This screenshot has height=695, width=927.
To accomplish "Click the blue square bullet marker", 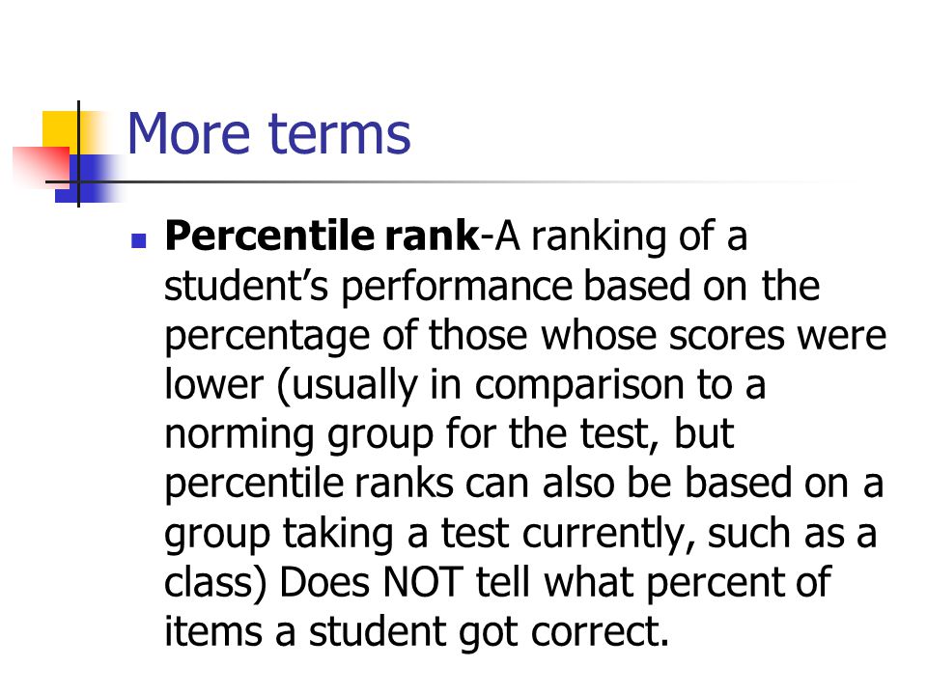I will coord(139,240).
